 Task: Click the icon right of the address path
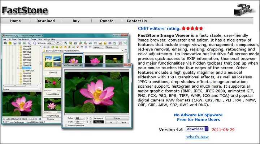[x=126, y=51]
